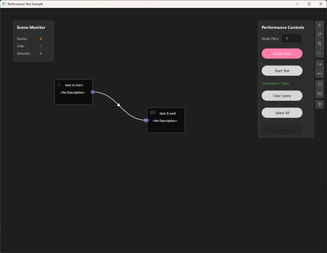Select the test_0_start node
The height and width of the screenshot is (253, 327).
coord(73,92)
